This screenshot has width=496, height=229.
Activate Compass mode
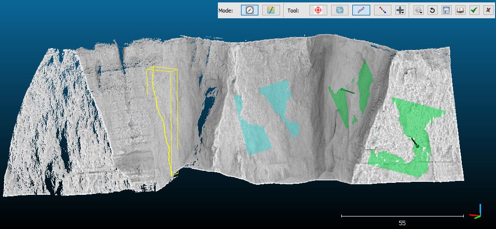[250, 10]
